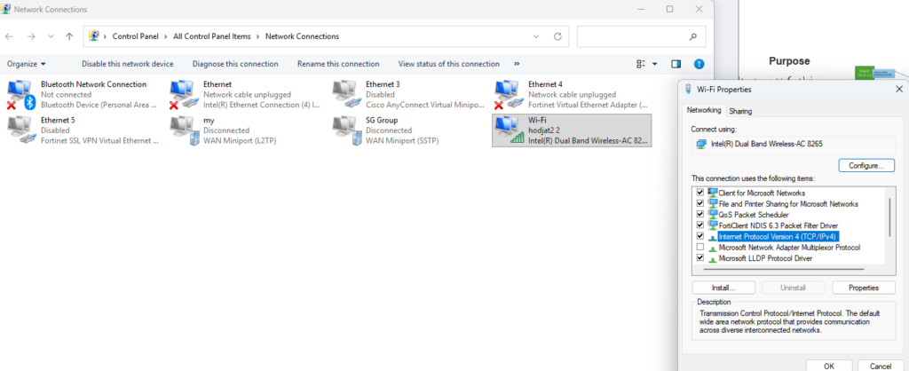Toggle File and Printer Sharing checkbox

[x=700, y=203]
